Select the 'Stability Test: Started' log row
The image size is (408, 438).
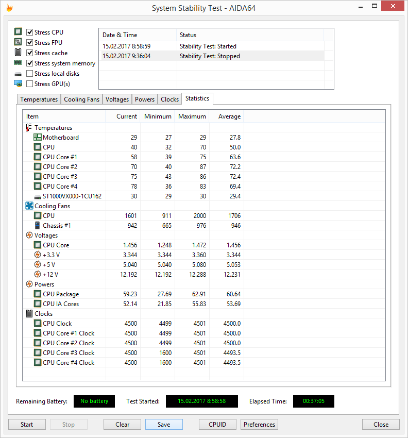click(212, 46)
